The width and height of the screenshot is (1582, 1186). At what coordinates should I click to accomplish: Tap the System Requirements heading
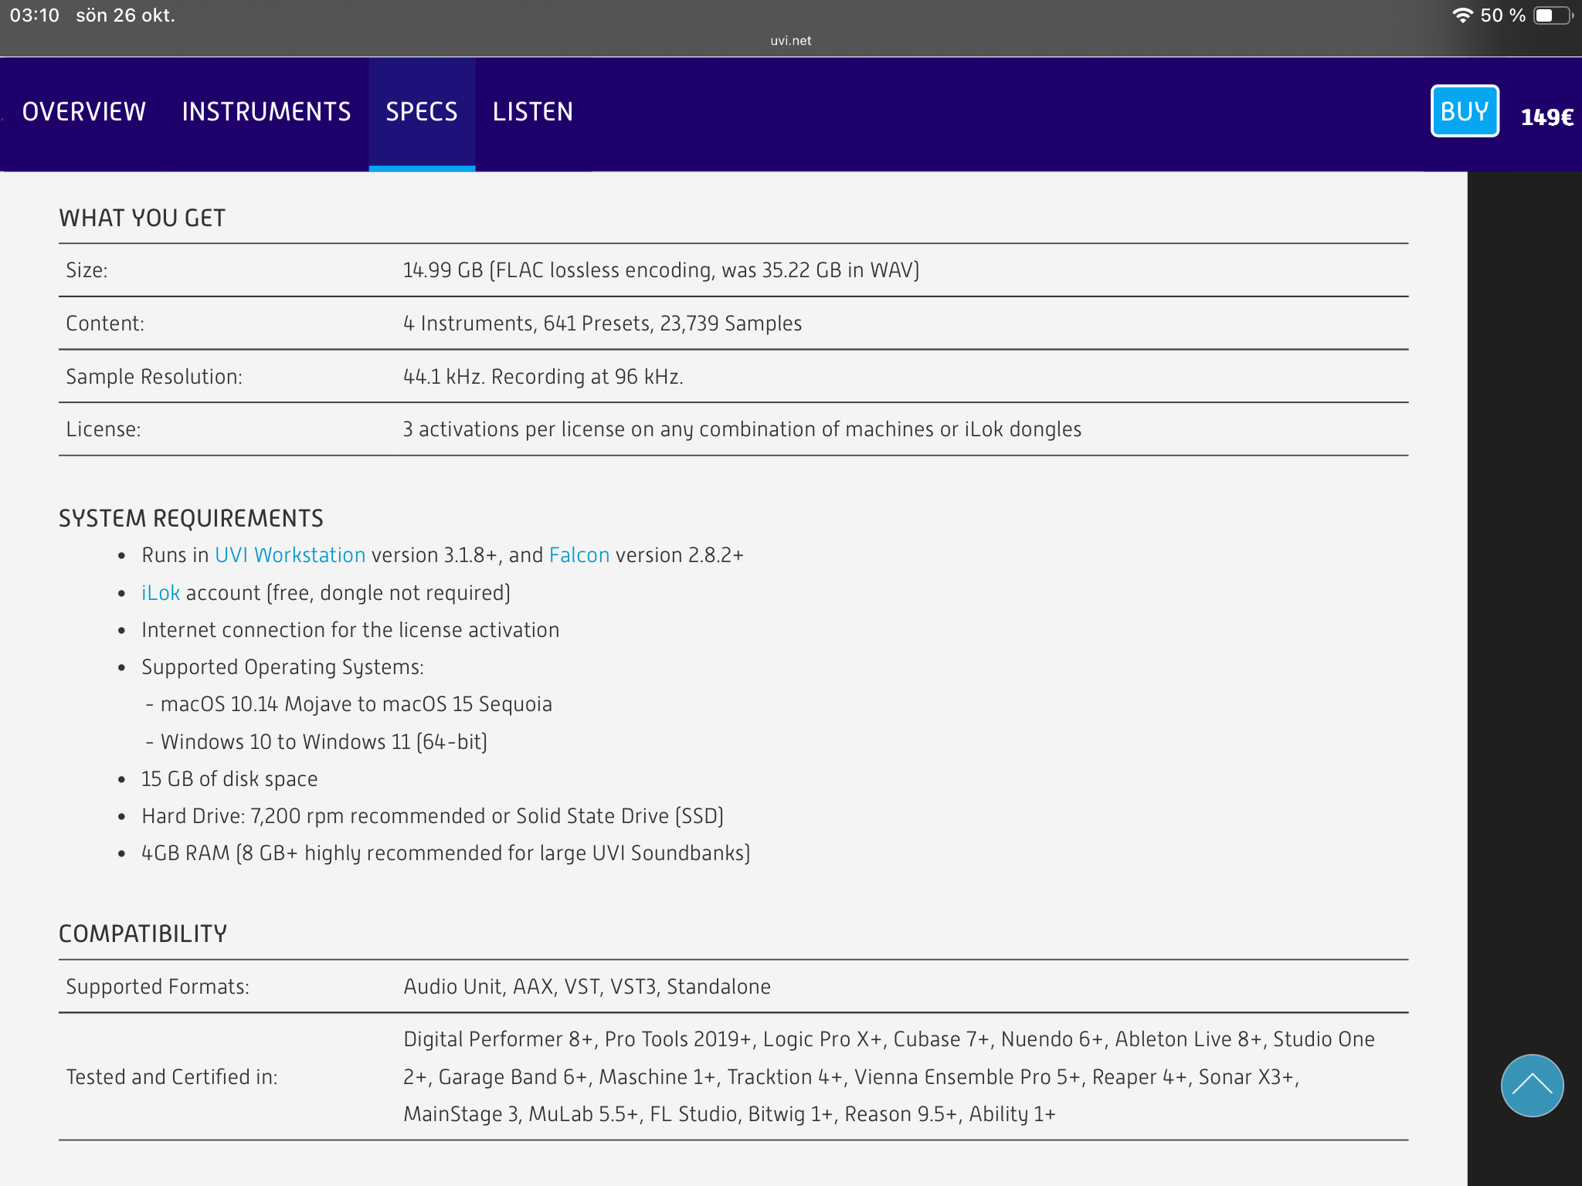[x=191, y=518]
